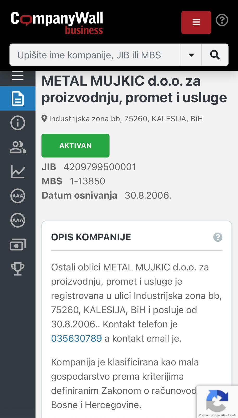Image resolution: width=238 pixels, height=418 pixels.
Task: Click the Industrijska zona address location pin
Action: coord(44,119)
